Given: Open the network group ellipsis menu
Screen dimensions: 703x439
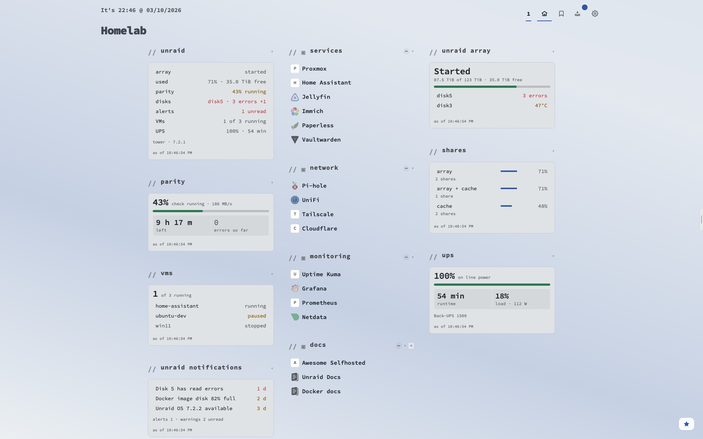Looking at the screenshot, I should (406, 168).
